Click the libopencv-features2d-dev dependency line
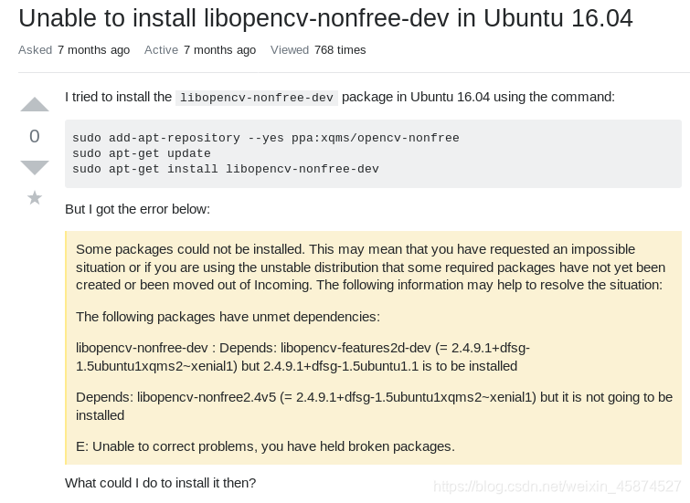The height and width of the screenshot is (503, 690). pos(302,357)
